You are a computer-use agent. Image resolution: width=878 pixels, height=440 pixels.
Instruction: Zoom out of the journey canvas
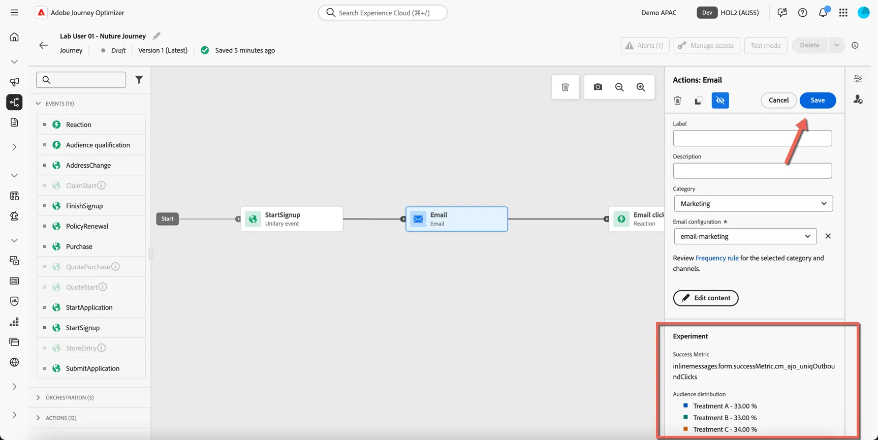tap(619, 87)
